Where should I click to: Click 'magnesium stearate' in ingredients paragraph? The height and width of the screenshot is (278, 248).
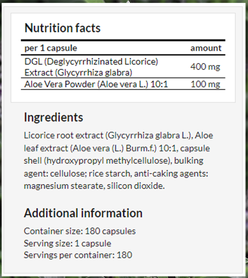click(64, 186)
